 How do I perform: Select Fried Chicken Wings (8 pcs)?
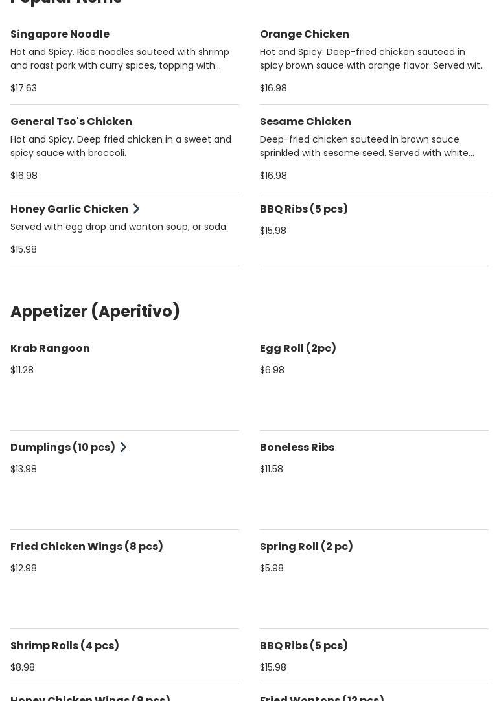click(87, 546)
